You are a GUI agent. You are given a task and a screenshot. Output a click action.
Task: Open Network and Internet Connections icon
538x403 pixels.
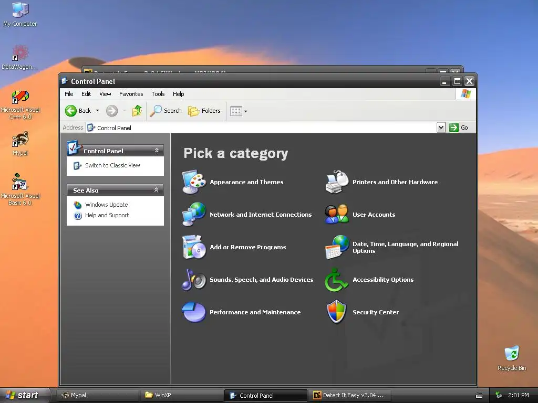point(194,215)
